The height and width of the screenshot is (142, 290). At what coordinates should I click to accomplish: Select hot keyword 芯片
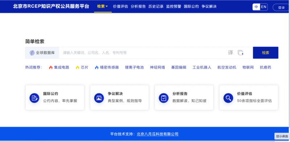(x=84, y=68)
